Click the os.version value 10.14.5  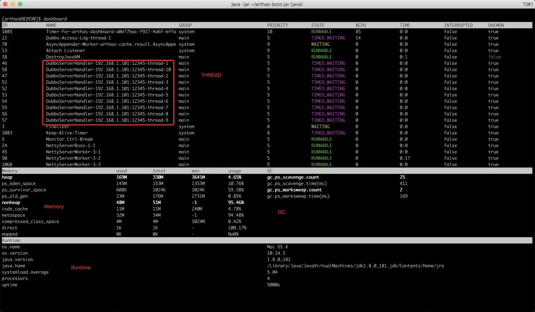coord(276,253)
